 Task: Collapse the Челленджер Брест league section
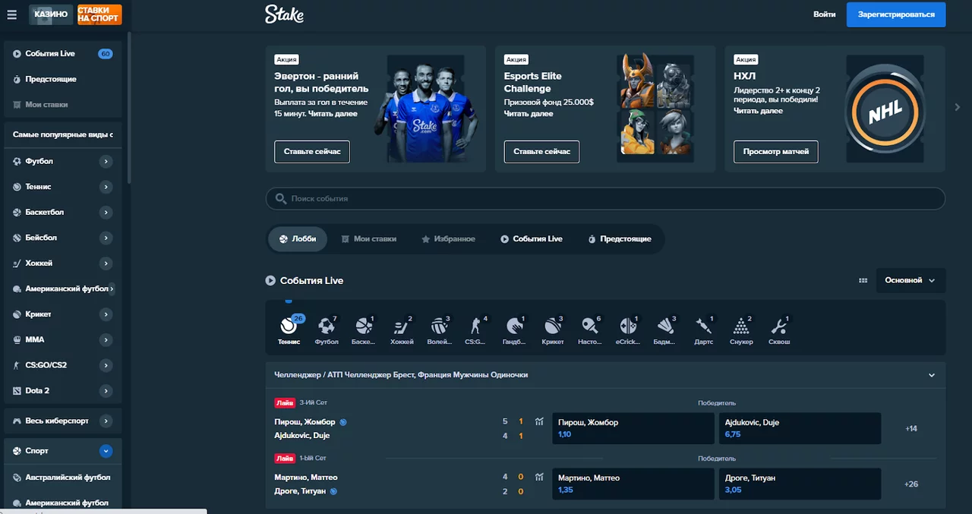pyautogui.click(x=932, y=375)
